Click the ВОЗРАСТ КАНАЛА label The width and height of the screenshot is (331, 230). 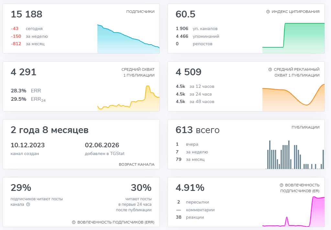[137, 164]
